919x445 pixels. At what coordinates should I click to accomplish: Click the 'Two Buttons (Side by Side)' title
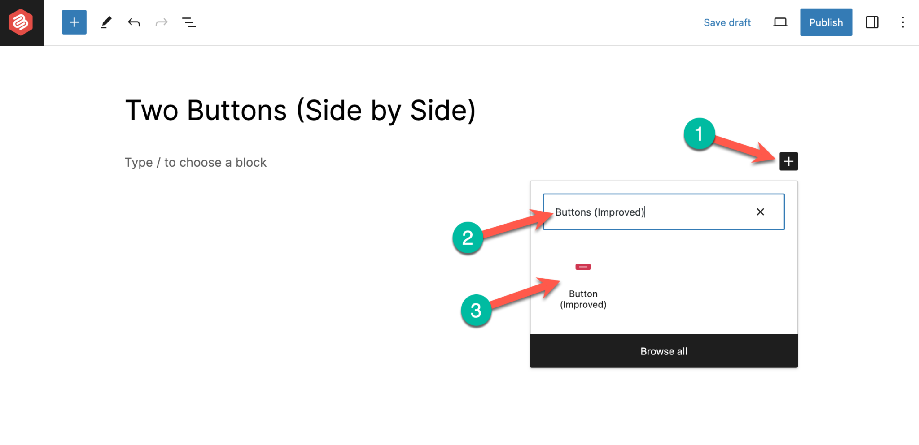pyautogui.click(x=301, y=110)
